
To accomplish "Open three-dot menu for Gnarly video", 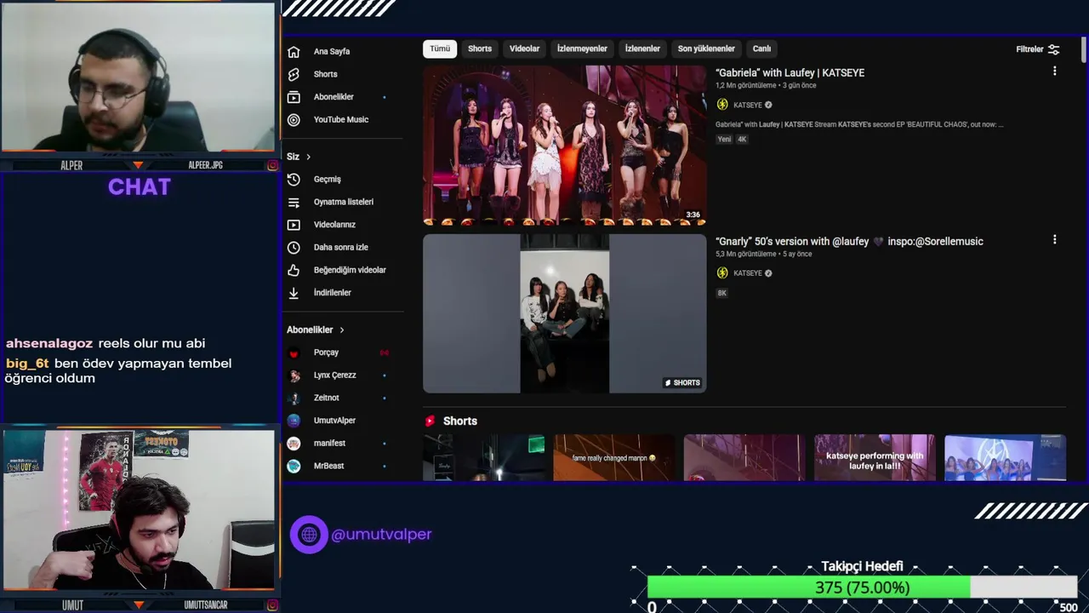I will pyautogui.click(x=1054, y=240).
